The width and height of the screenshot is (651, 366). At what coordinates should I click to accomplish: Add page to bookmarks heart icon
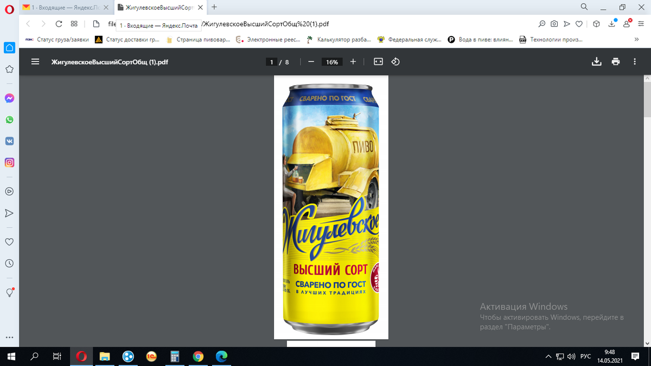pos(579,24)
